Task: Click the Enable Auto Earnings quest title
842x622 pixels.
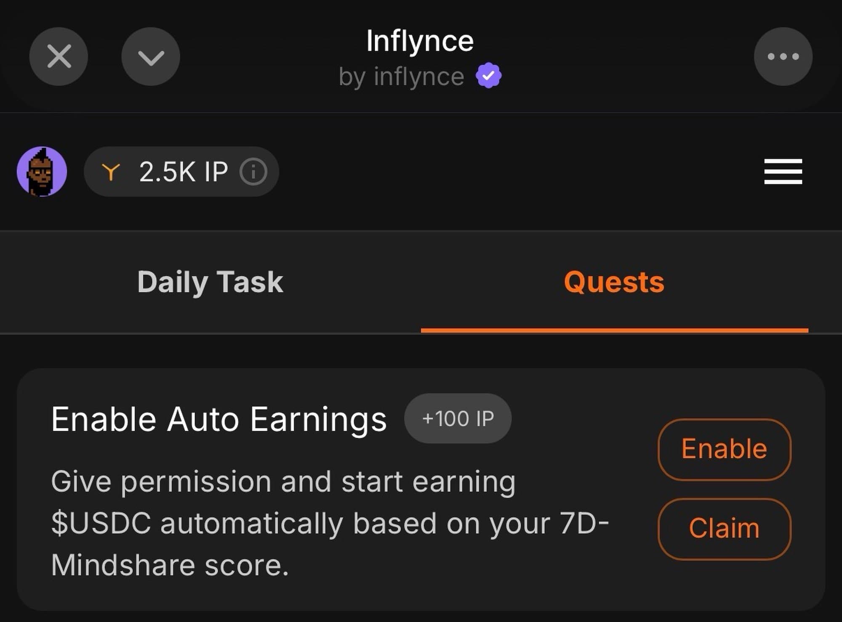Action: click(219, 419)
